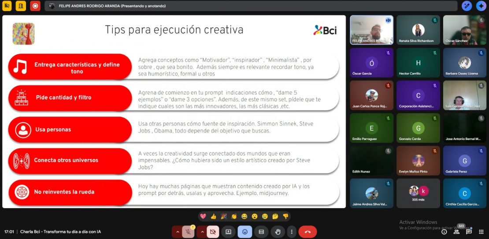
Task: Send the heart reaction
Action: [203, 216]
